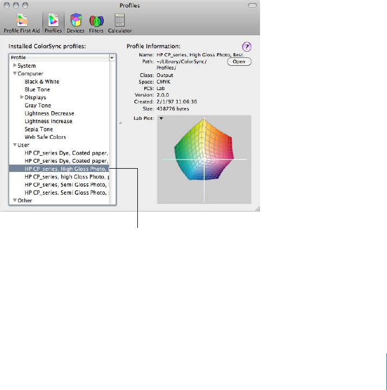
Task: Expand the System group triangle
Action: pyautogui.click(x=15, y=66)
